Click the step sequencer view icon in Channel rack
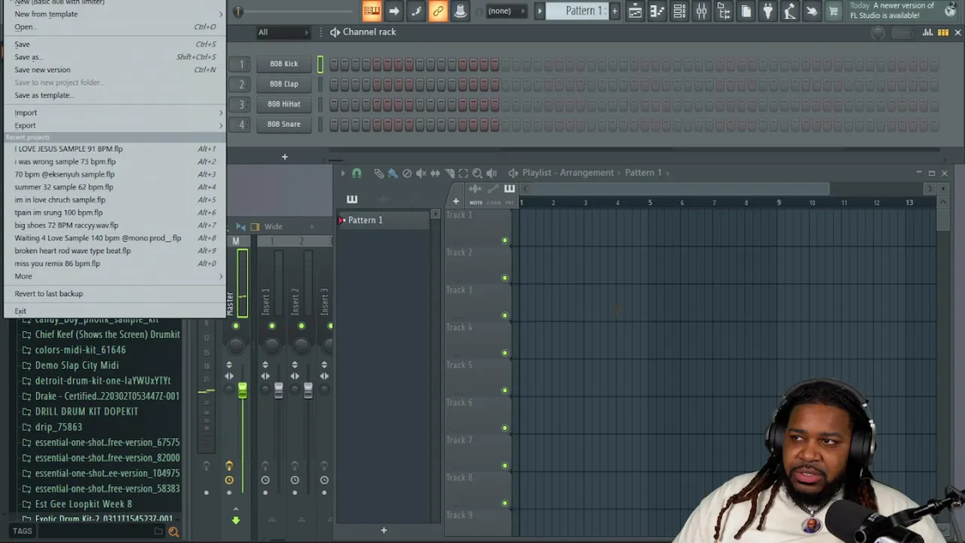The image size is (965, 543). (943, 32)
